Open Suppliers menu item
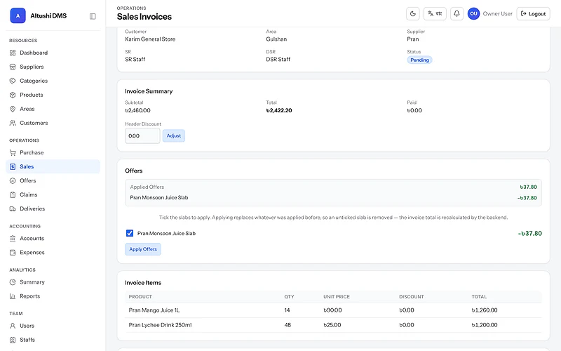Image resolution: width=561 pixels, height=351 pixels. click(53, 67)
